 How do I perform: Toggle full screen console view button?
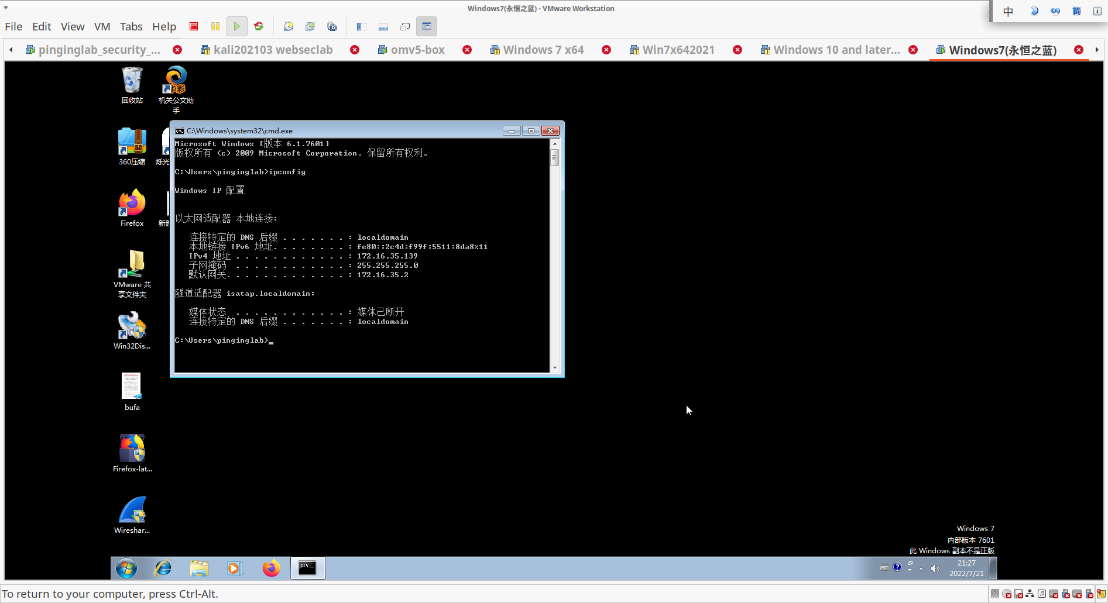pyautogui.click(x=427, y=26)
